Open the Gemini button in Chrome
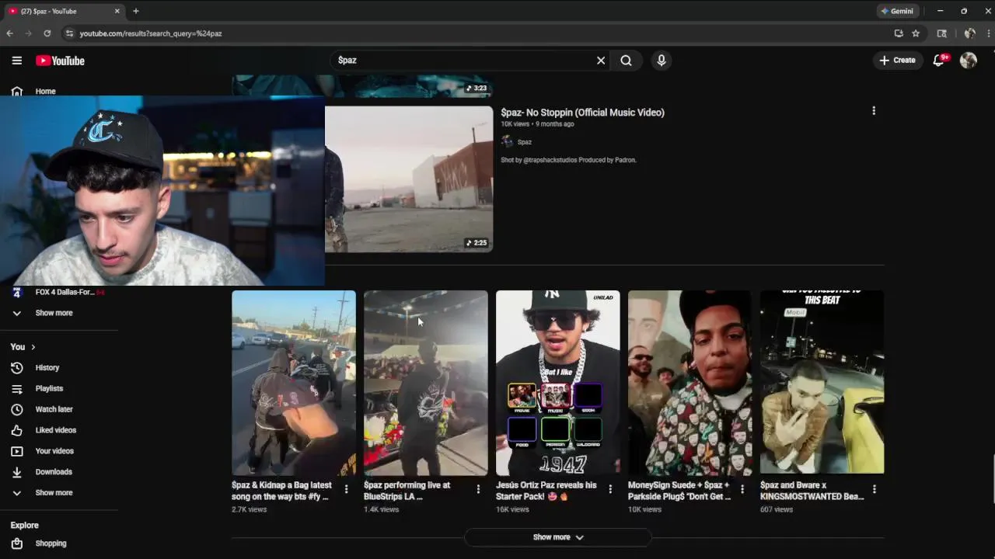The height and width of the screenshot is (559, 995). [x=896, y=11]
